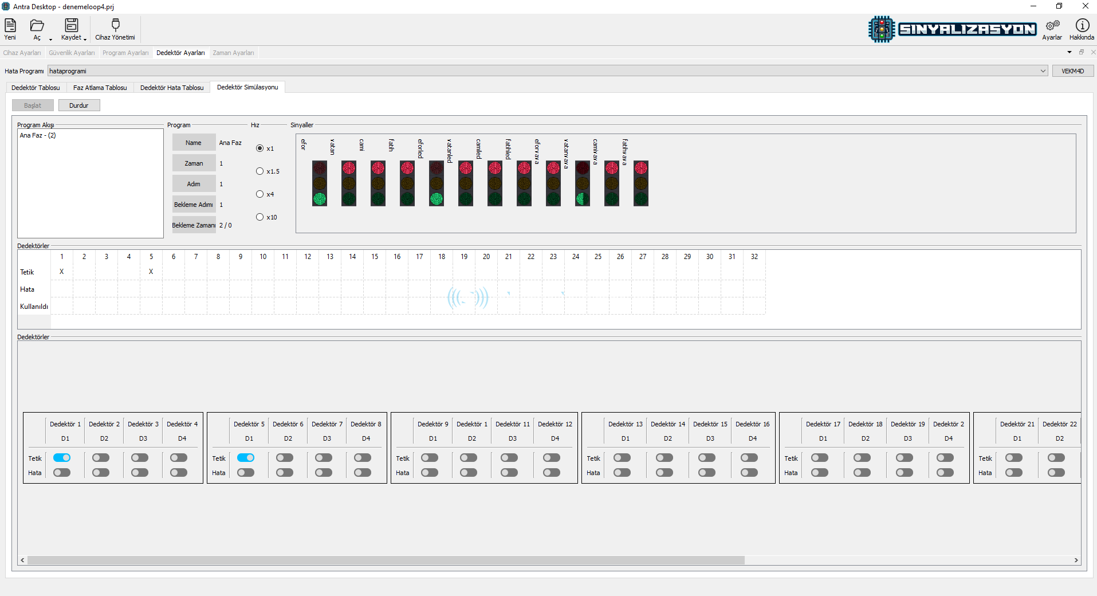The width and height of the screenshot is (1097, 596).
Task: Select the x10 speed radio button
Action: 260,217
